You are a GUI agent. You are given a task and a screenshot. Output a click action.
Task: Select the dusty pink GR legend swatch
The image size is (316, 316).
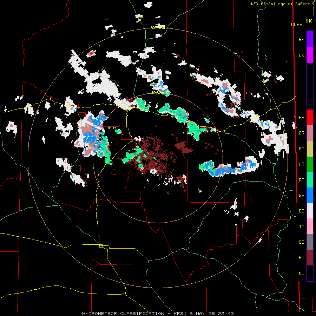tap(310, 133)
